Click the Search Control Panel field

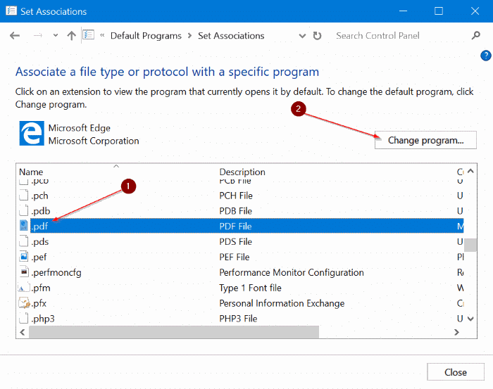click(x=401, y=36)
